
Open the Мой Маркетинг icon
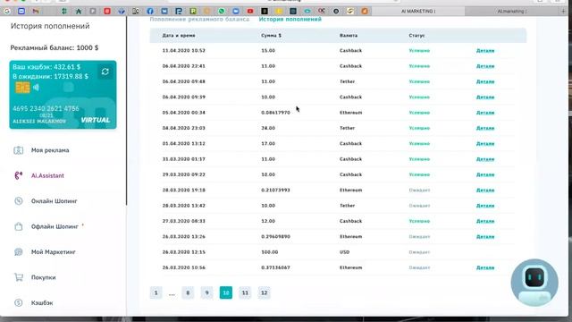(18, 252)
